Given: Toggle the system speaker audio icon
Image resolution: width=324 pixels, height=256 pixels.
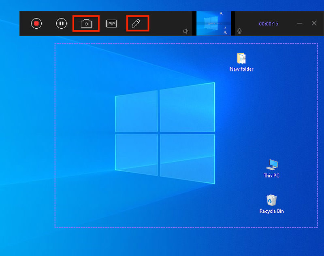Looking at the screenshot, I should [x=185, y=31].
